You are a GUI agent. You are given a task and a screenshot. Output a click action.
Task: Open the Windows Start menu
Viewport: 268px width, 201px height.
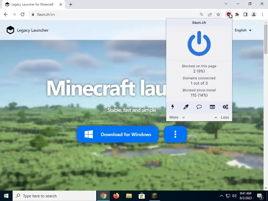click(6, 196)
